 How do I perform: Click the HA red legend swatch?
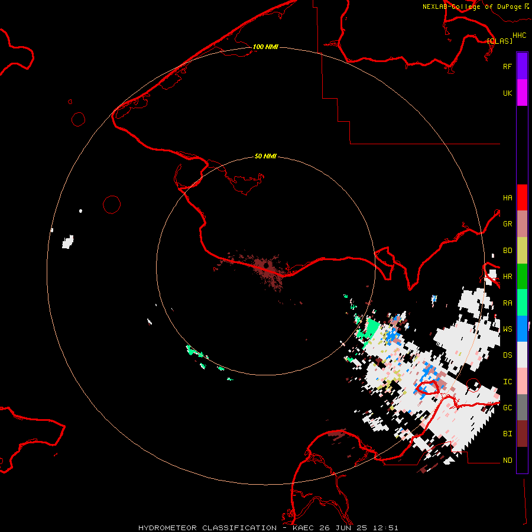click(522, 197)
